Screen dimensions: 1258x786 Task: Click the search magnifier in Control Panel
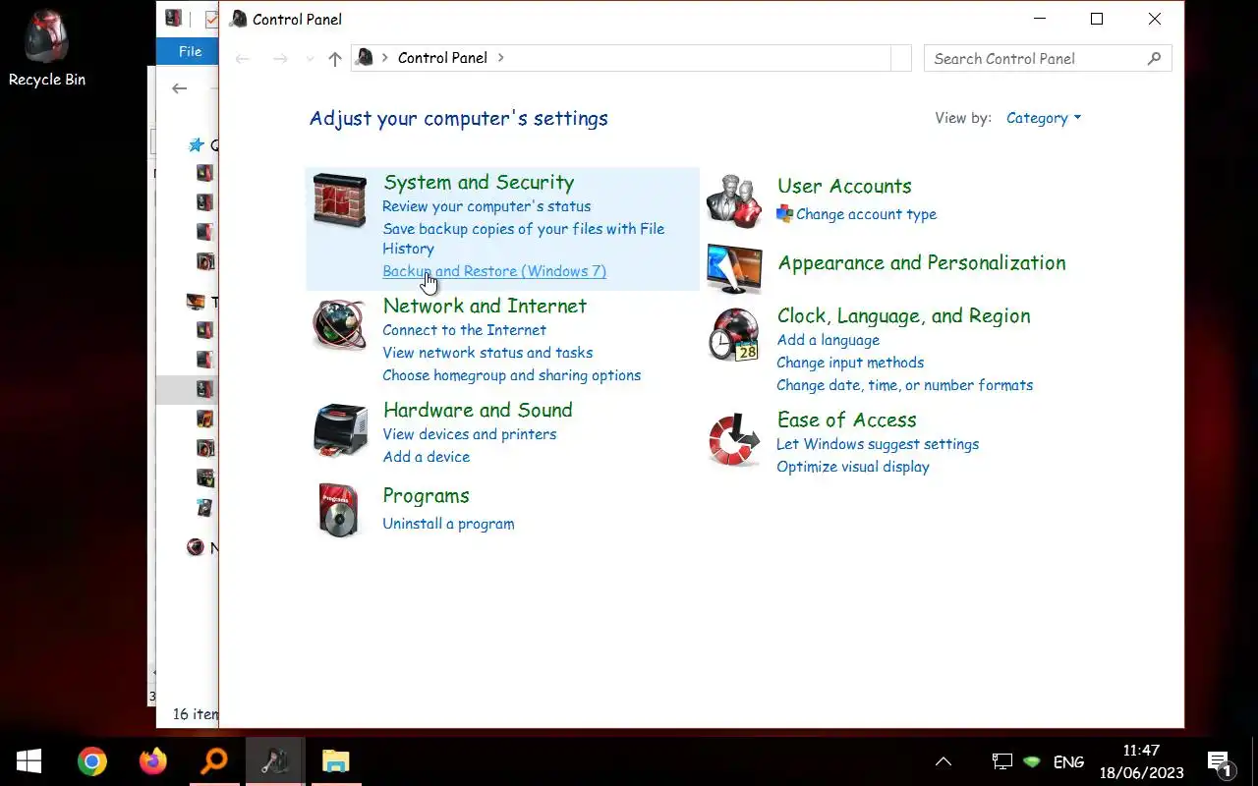1155,59
